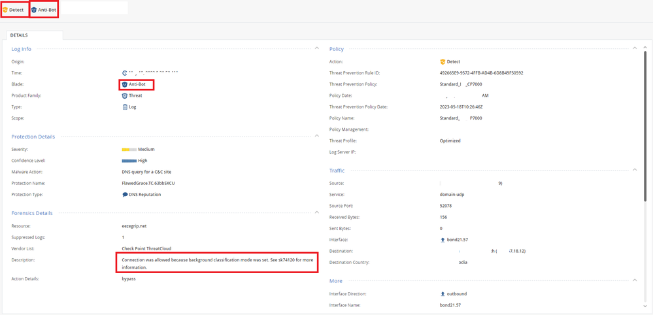Select the DETAILS tab
This screenshot has width=653, height=315.
point(20,35)
